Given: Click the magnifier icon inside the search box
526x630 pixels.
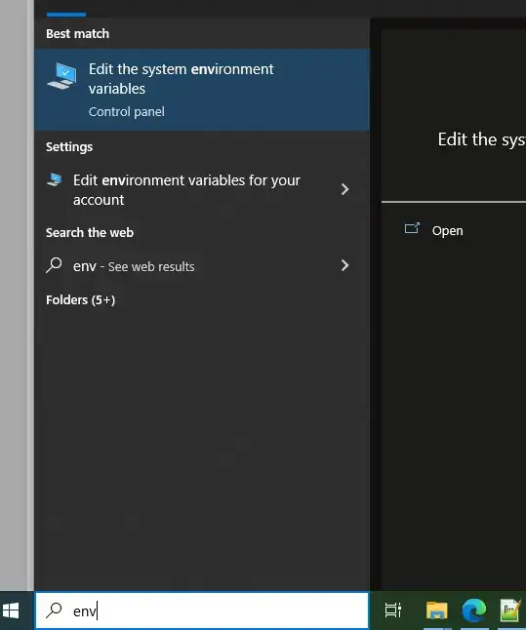Looking at the screenshot, I should point(54,610).
